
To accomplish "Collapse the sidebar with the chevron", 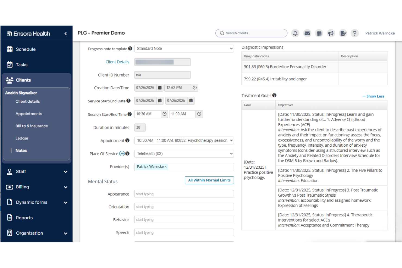I will point(65,34).
